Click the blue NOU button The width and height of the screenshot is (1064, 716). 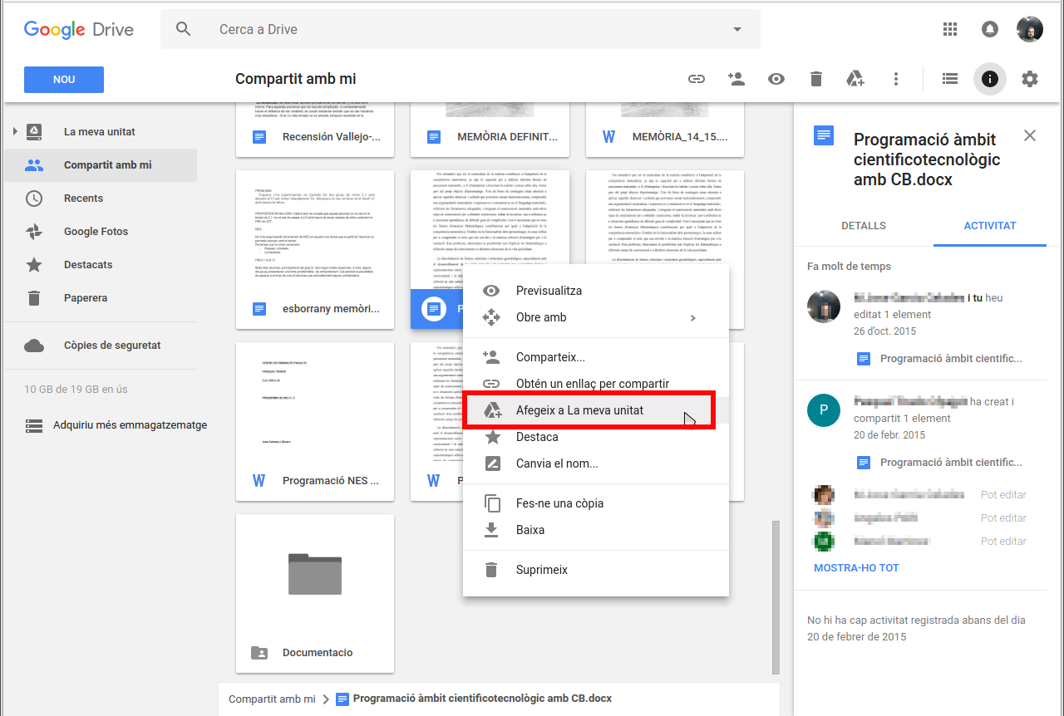(64, 80)
